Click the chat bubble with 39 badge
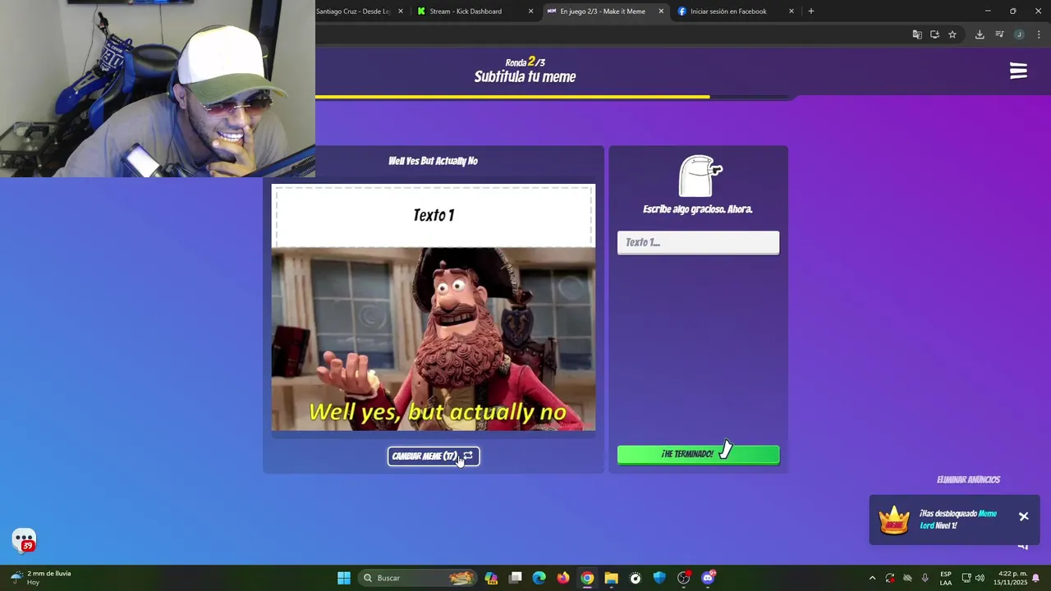 click(x=25, y=540)
